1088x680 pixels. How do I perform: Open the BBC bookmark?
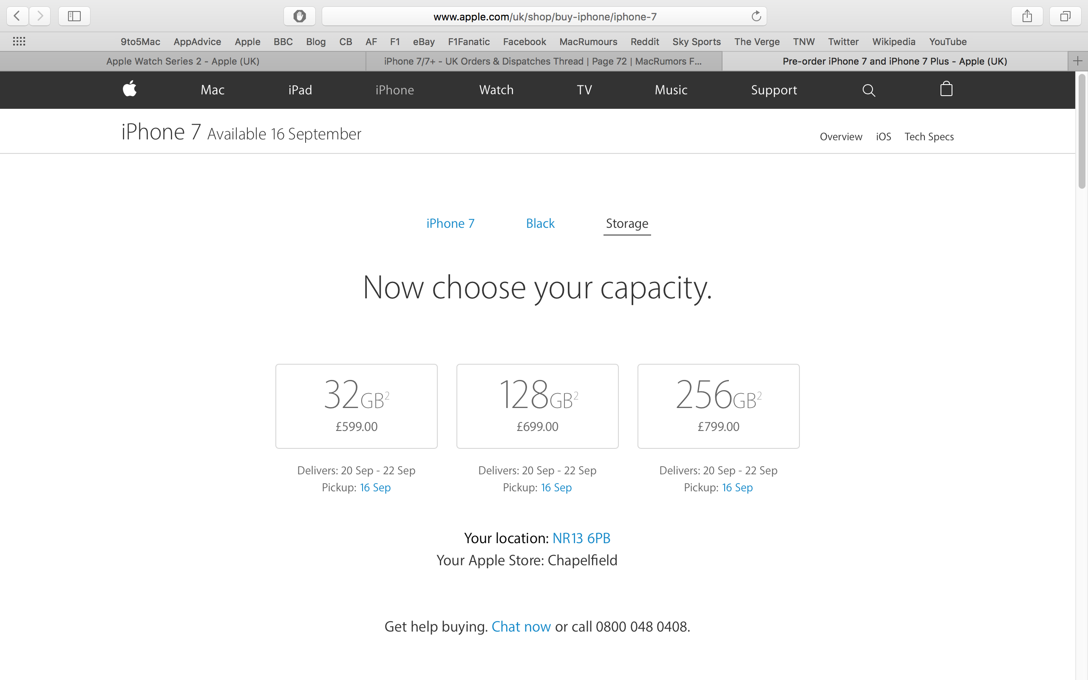(283, 41)
